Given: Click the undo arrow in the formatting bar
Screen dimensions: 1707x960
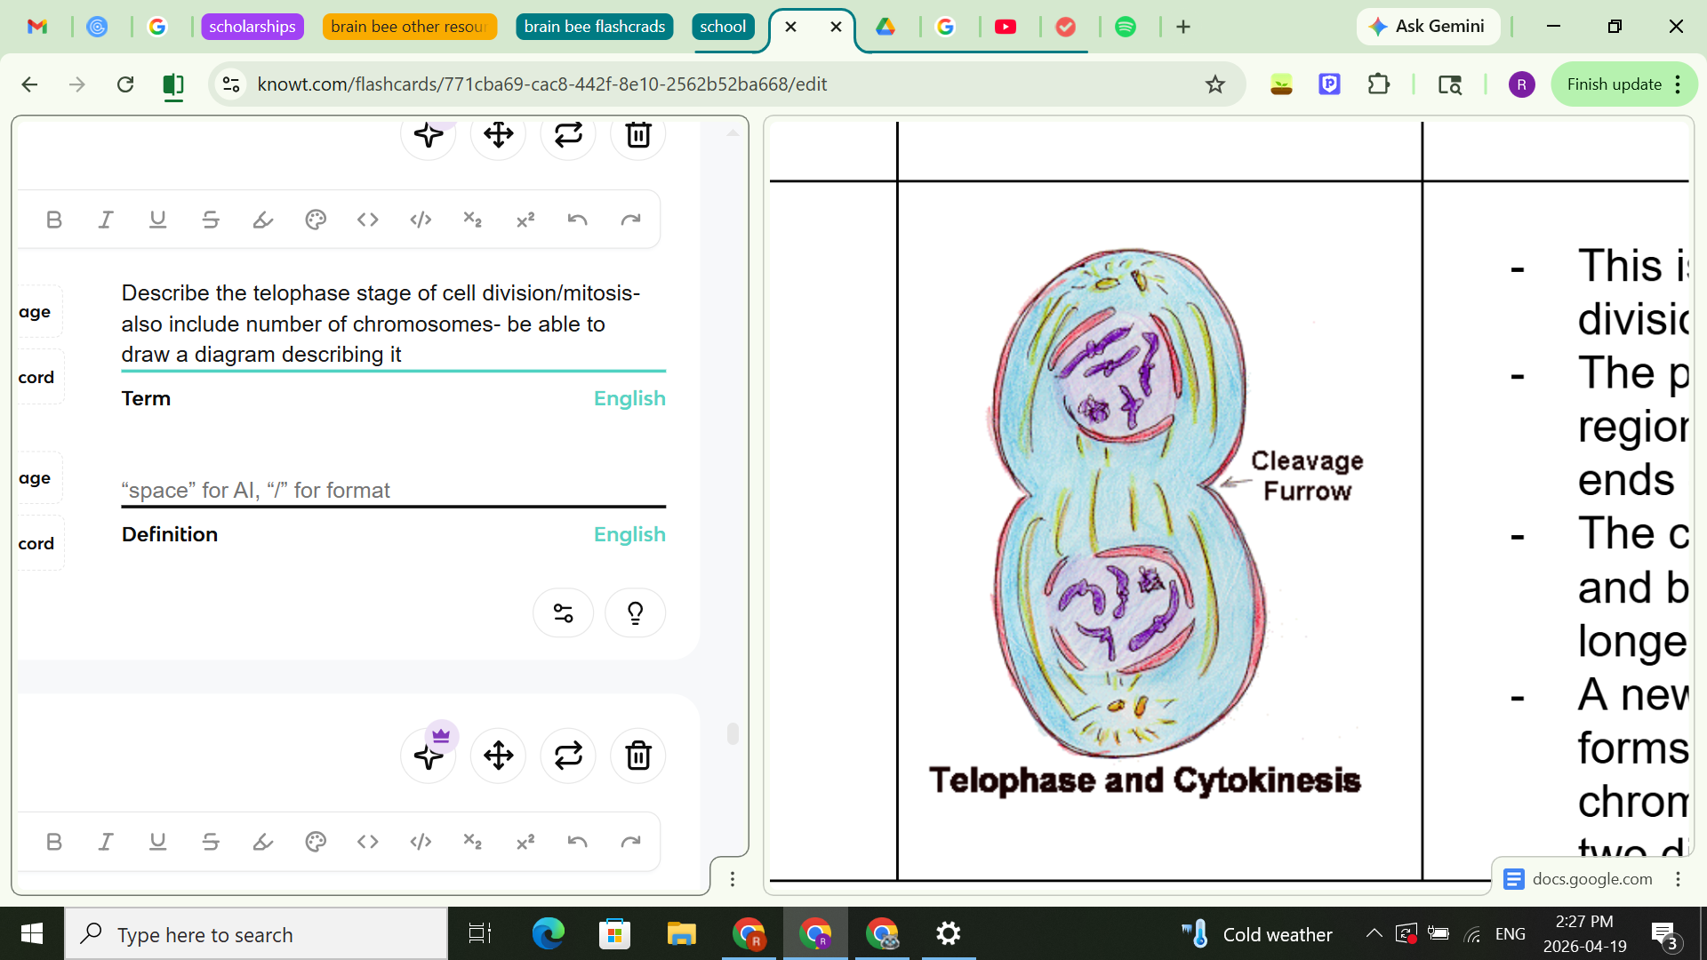Looking at the screenshot, I should (x=578, y=220).
